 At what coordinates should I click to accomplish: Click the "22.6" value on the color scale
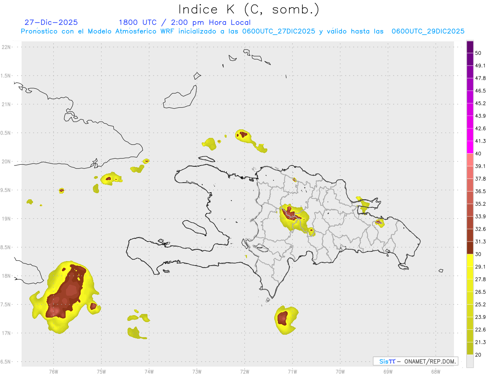480,329
